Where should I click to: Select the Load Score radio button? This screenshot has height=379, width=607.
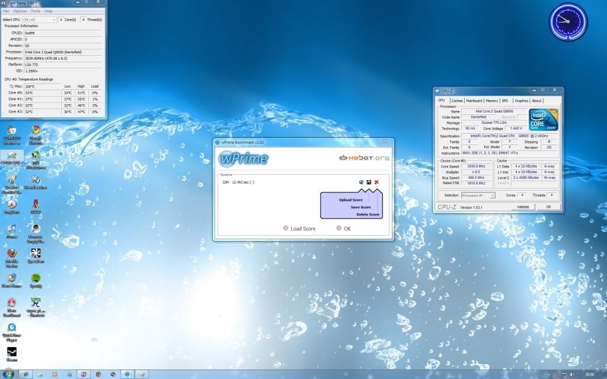click(286, 229)
